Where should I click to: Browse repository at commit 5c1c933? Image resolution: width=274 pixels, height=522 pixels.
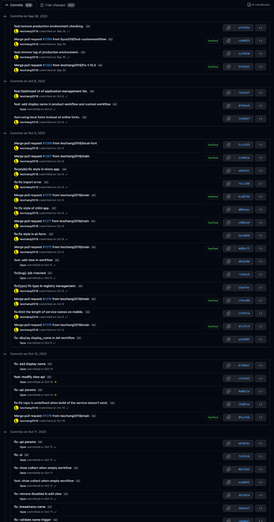[261, 144]
